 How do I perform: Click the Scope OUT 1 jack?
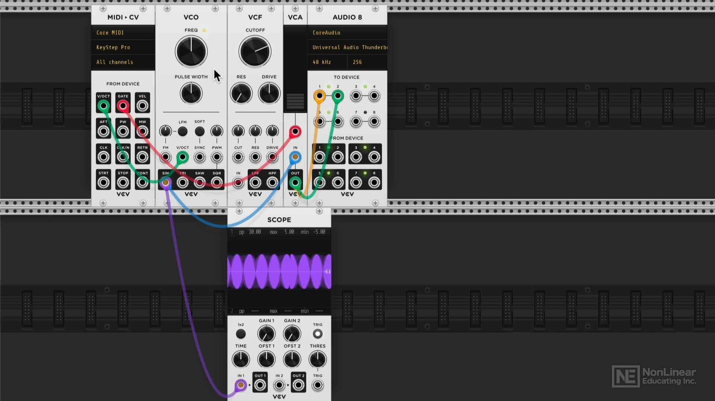[260, 385]
